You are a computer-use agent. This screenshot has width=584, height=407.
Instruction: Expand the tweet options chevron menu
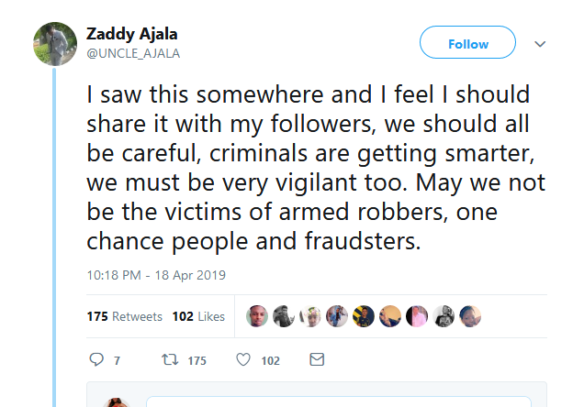pyautogui.click(x=540, y=44)
